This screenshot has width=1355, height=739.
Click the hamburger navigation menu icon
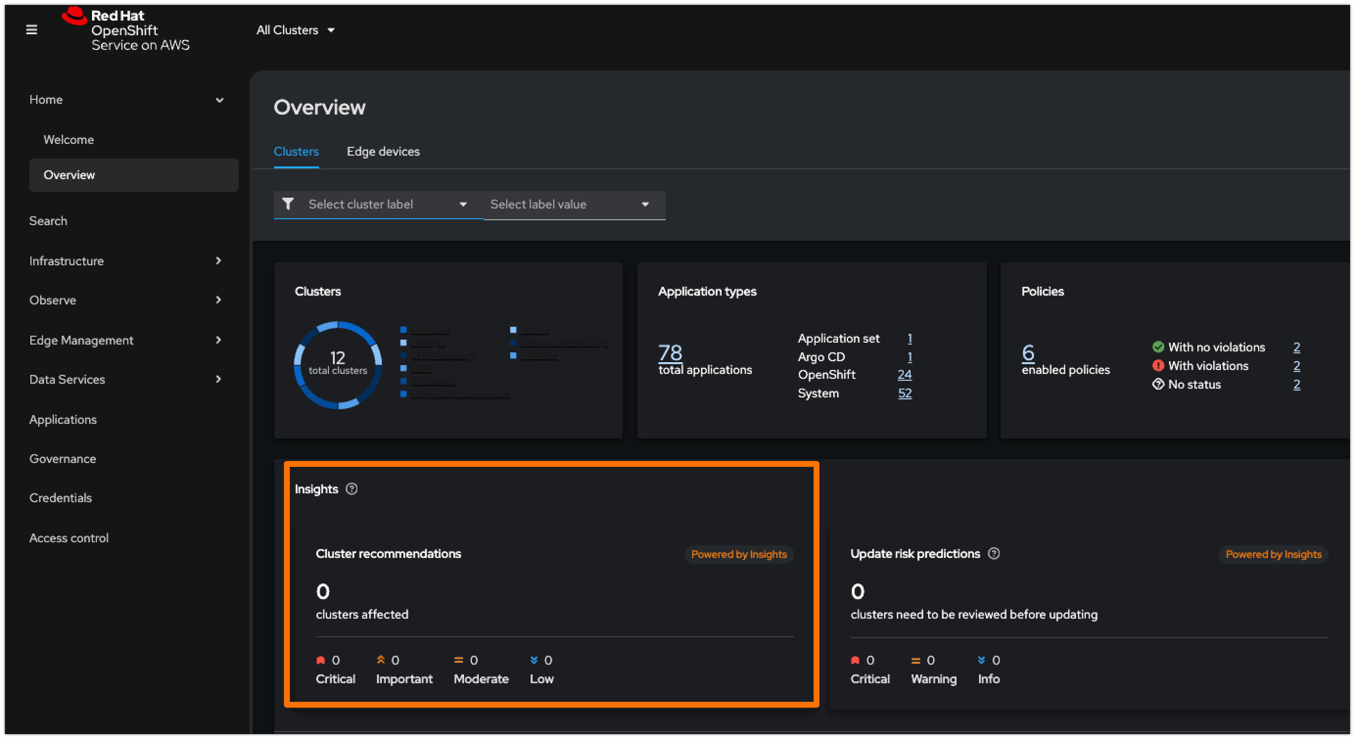31,30
